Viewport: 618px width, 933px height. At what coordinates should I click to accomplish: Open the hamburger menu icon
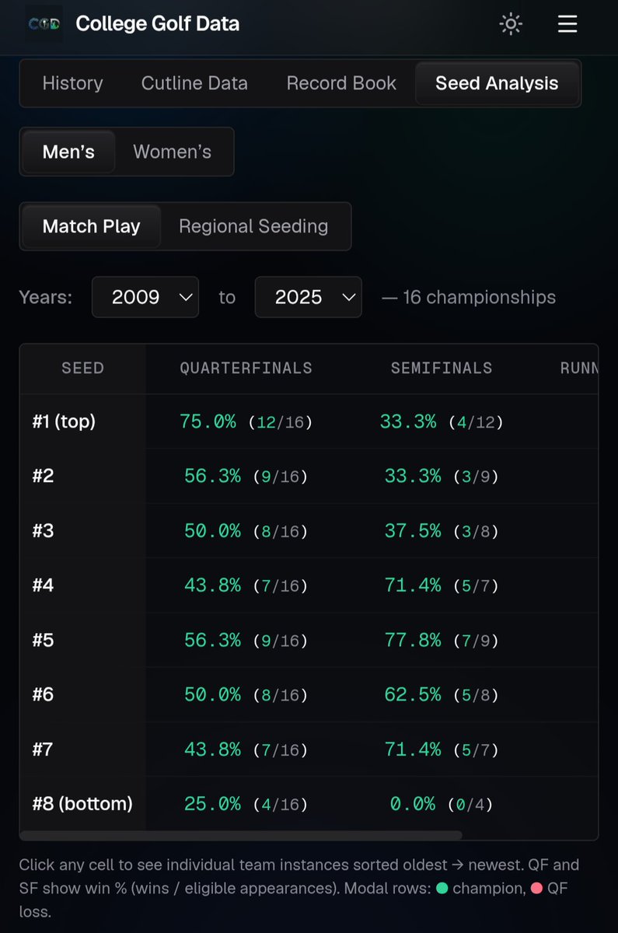tap(567, 25)
